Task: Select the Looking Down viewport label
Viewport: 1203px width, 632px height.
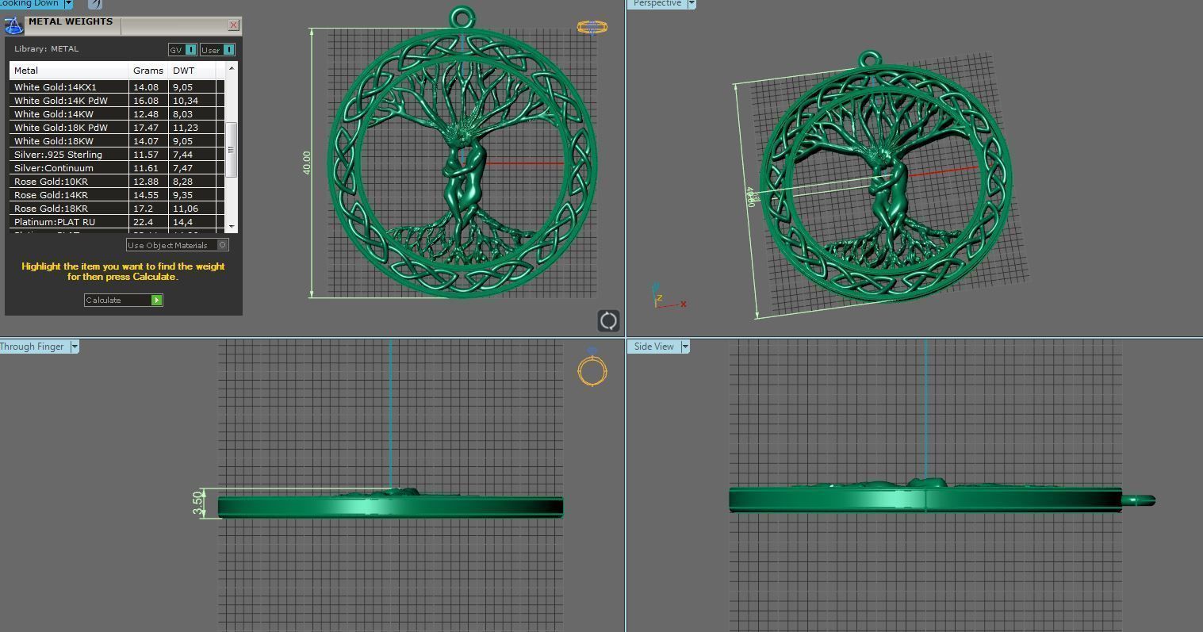Action: (x=30, y=3)
